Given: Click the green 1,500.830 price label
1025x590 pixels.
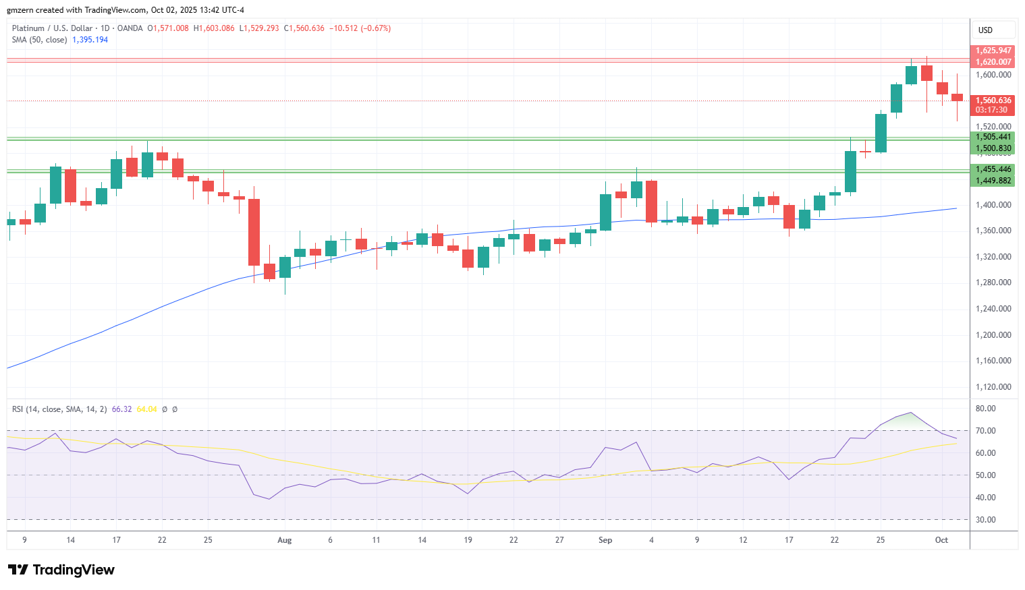Looking at the screenshot, I should pyautogui.click(x=993, y=148).
